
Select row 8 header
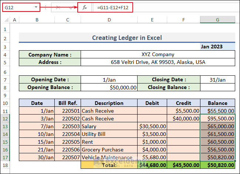click(x=5, y=88)
